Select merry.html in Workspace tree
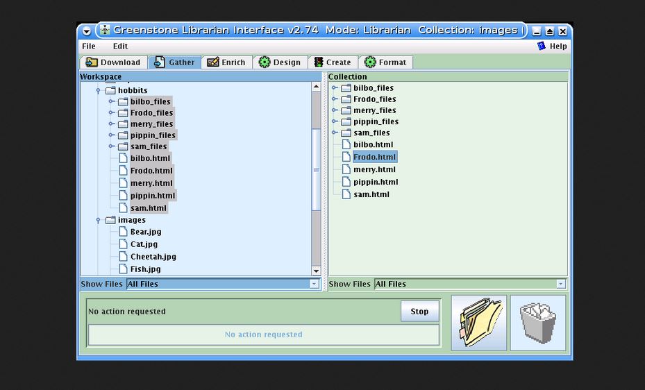This screenshot has width=645, height=390. tap(151, 183)
